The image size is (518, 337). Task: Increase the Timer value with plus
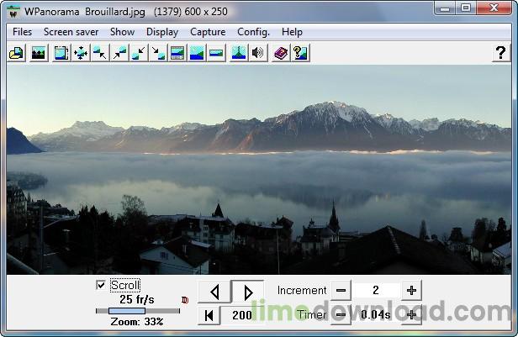(x=411, y=314)
